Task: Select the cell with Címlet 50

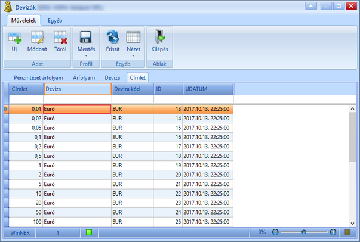Action: [x=26, y=212]
